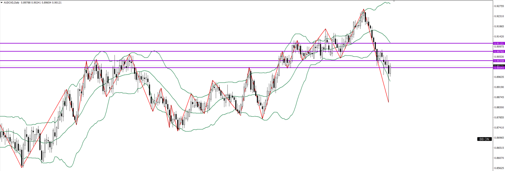Open the dropdown arrow beside AUDCAD,Daily
Viewport: 505px width, 171px height.
(x=2, y=3)
